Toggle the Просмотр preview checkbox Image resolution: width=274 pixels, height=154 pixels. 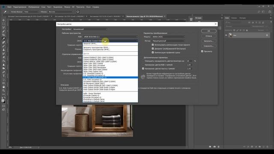point(202,51)
